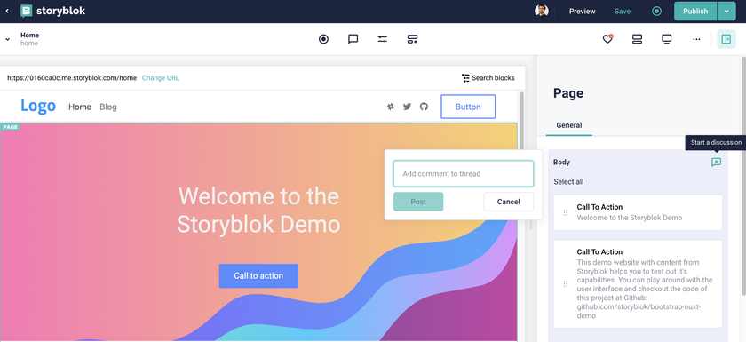This screenshot has height=342, width=746.
Task: Select the PAGE label tag
Action: (x=10, y=127)
